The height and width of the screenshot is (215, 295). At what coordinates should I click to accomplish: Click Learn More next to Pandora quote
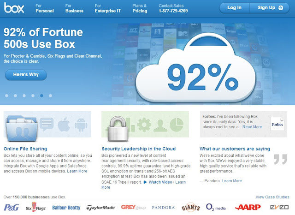pos(232,181)
